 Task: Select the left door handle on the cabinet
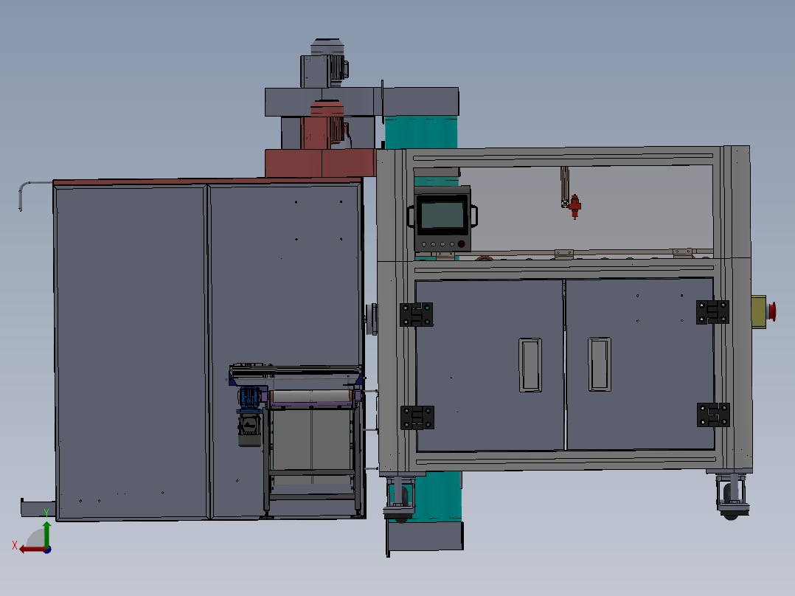(x=530, y=364)
